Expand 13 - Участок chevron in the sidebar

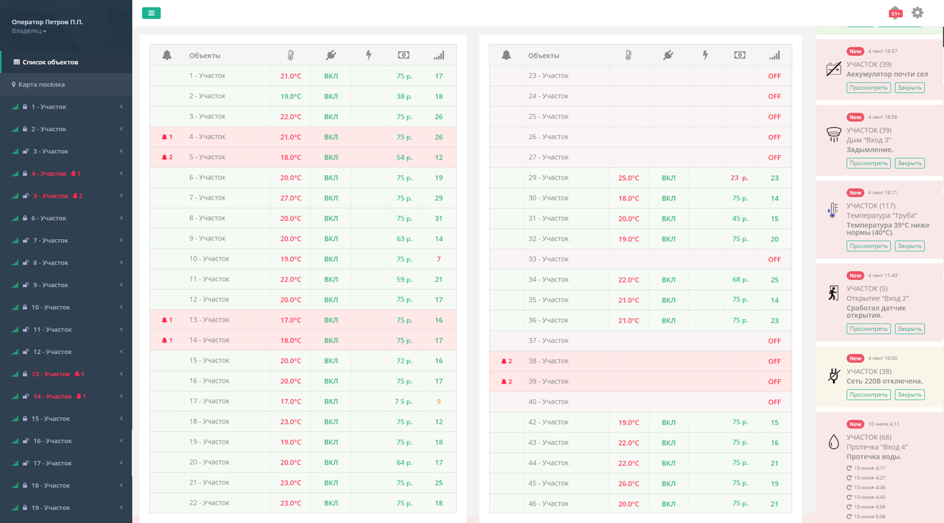pos(121,374)
